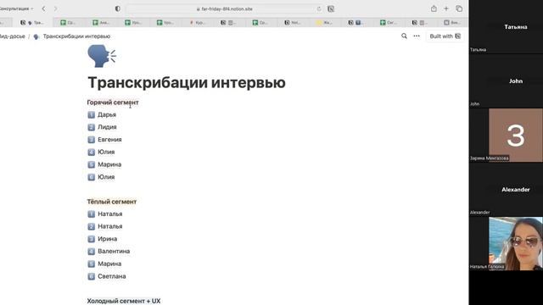Screen dimensions: 543x305
Task: Open Марина in the Горячий сегмент list
Action: [109, 164]
